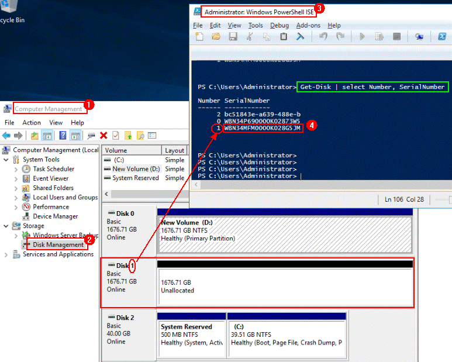Image resolution: width=452 pixels, height=362 pixels.
Task: Click the Up one level folder icon
Action: 34,135
